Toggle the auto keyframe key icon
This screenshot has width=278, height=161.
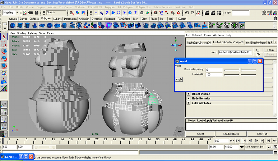coord(270,147)
